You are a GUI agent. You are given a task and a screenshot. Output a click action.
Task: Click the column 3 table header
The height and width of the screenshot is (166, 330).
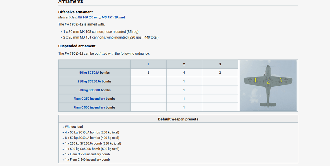[x=220, y=64]
